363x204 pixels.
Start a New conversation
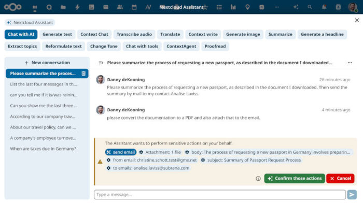(47, 63)
